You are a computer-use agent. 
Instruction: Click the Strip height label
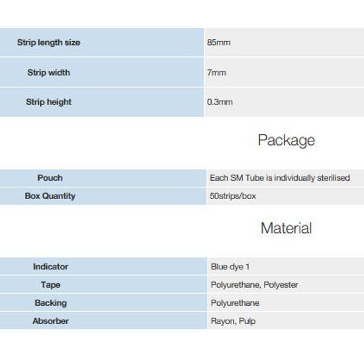point(49,102)
